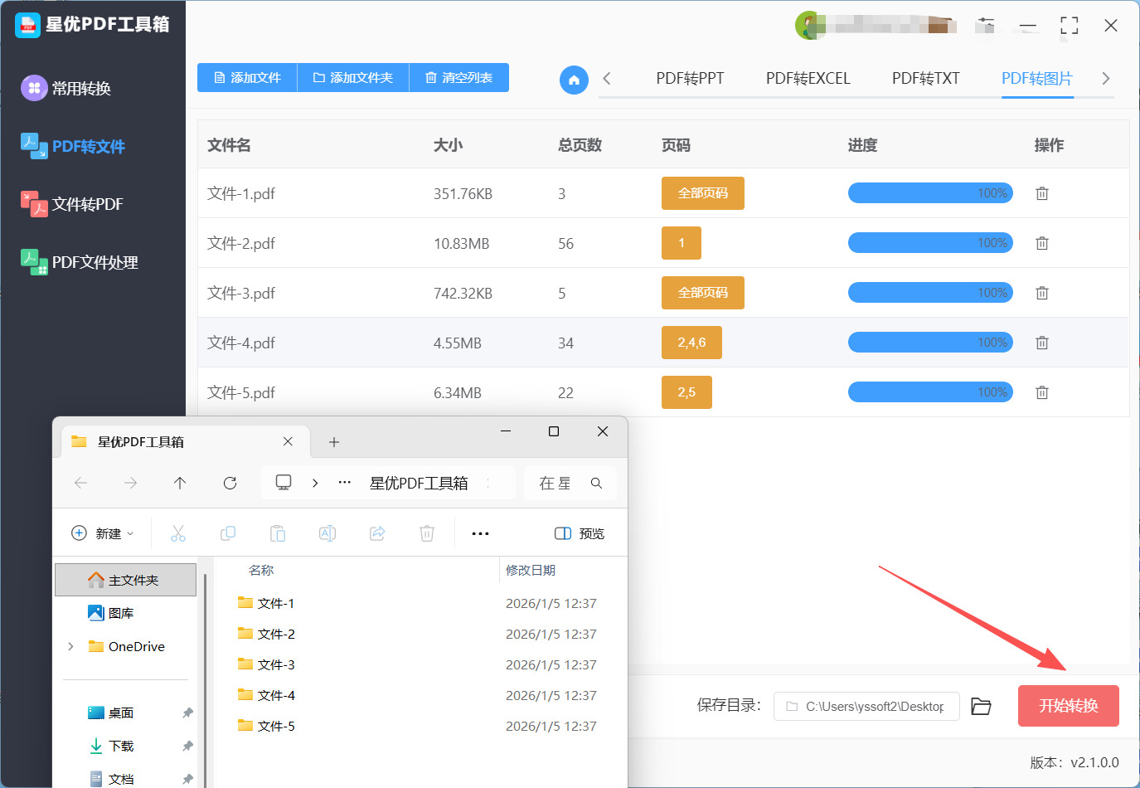
Task: Click the save directory path field
Action: coord(866,706)
